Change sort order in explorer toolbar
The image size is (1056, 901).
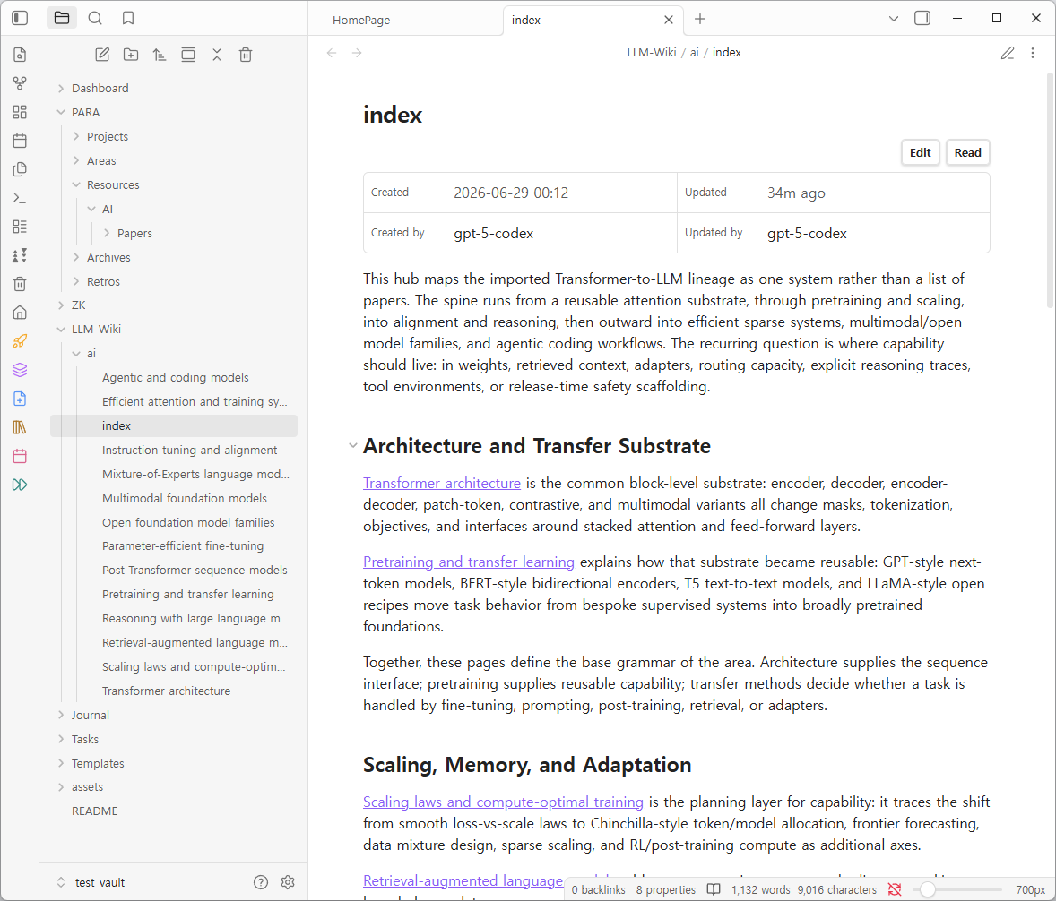tap(160, 55)
